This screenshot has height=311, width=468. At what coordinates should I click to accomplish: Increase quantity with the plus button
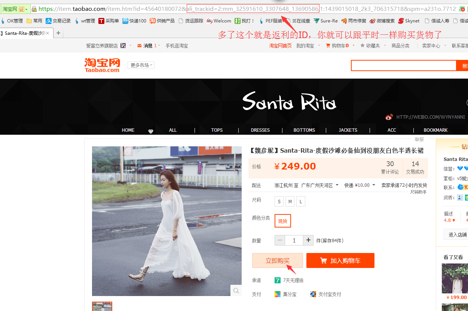pos(308,240)
